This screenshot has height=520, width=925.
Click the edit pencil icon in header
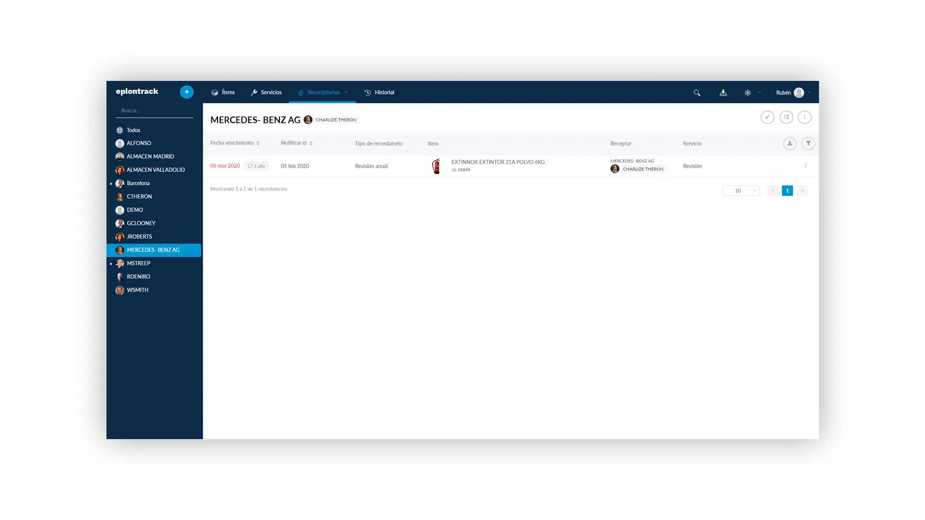coord(767,117)
